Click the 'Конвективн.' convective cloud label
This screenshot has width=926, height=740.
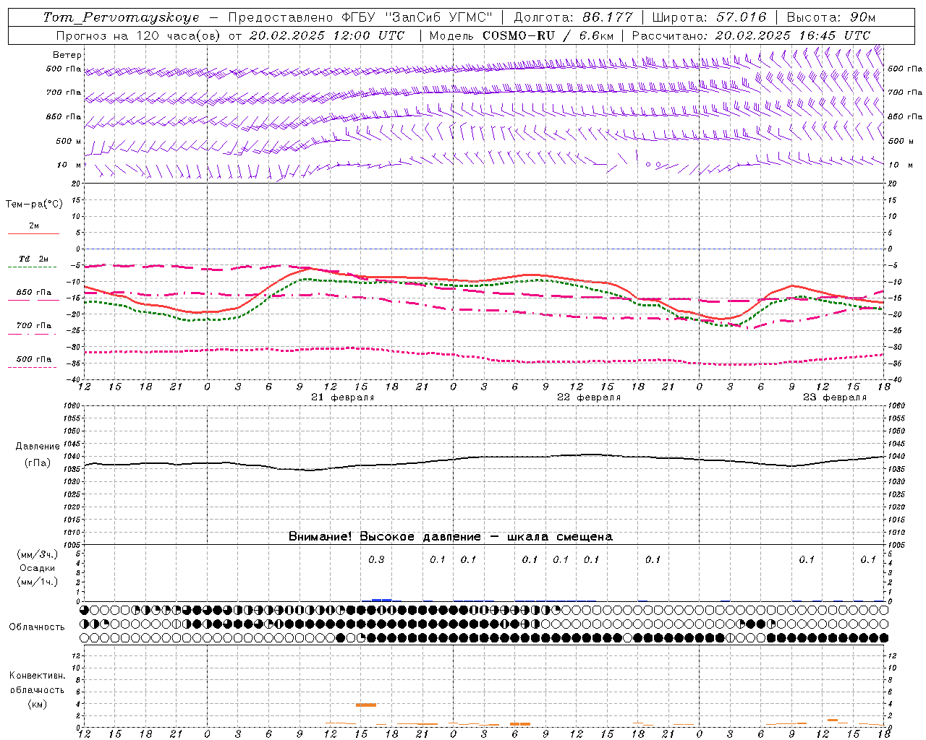click(37, 676)
